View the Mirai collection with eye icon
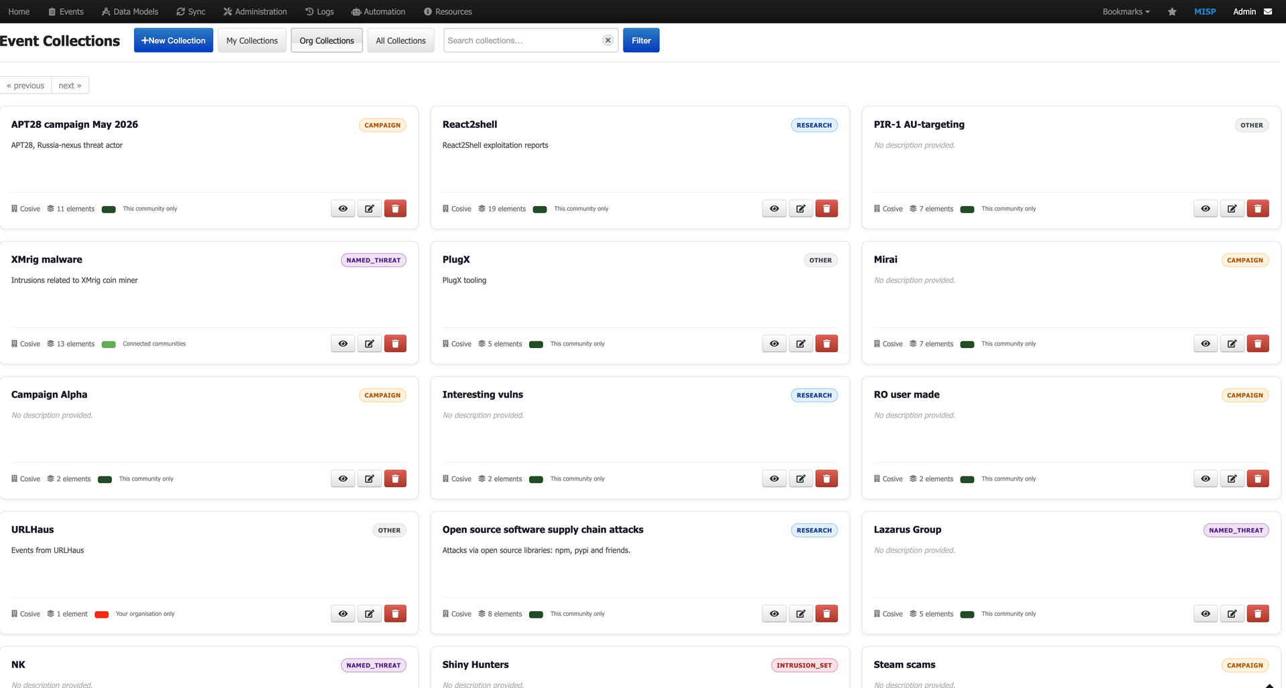Image resolution: width=1286 pixels, height=688 pixels. pos(1206,344)
